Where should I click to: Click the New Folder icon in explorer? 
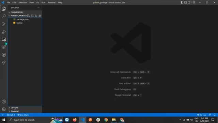[32, 16]
